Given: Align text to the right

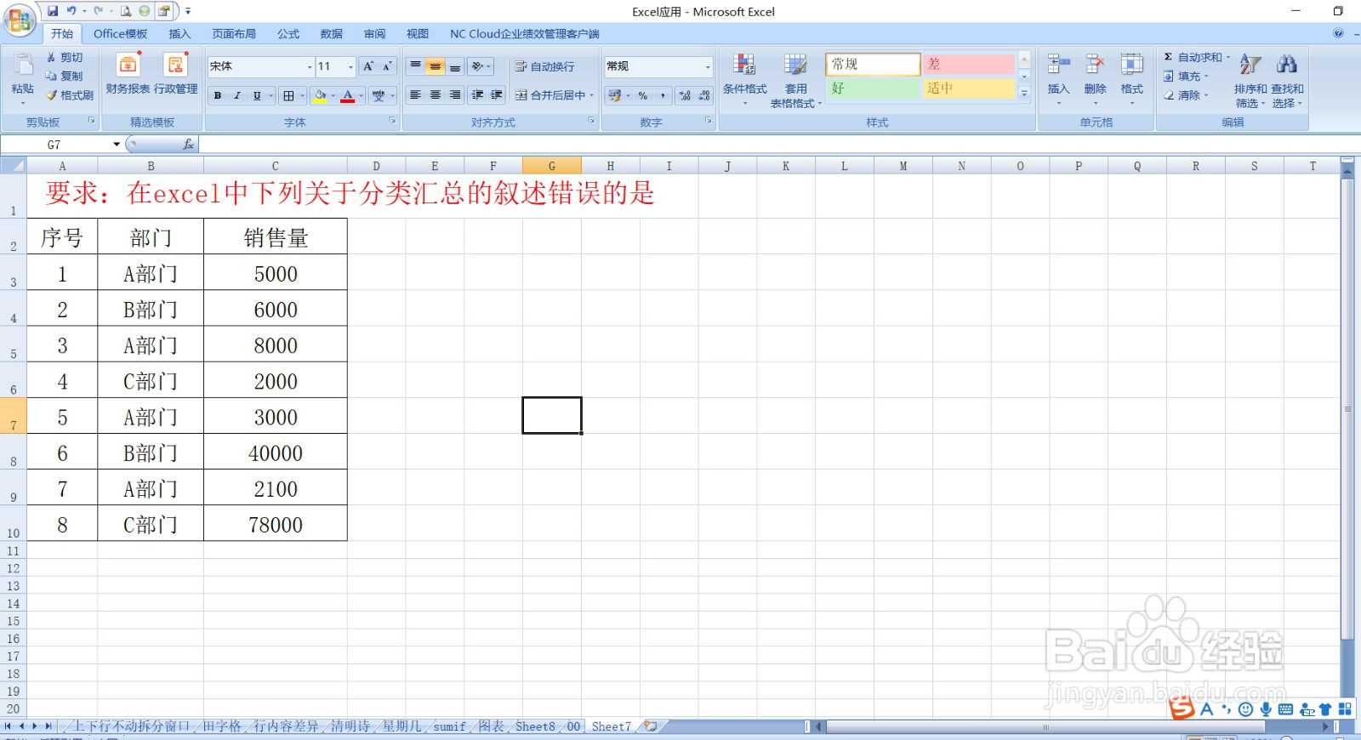Looking at the screenshot, I should point(455,95).
